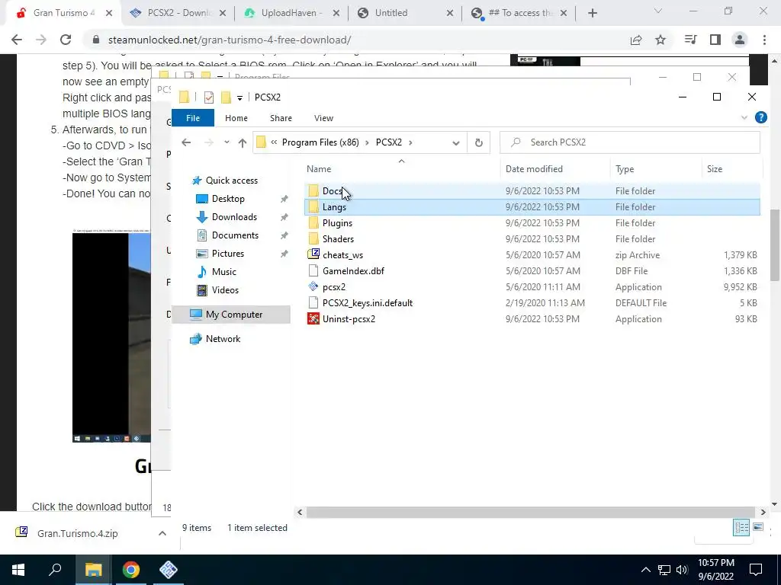Select the PCSX2_keys.ini.default file icon

(x=313, y=303)
